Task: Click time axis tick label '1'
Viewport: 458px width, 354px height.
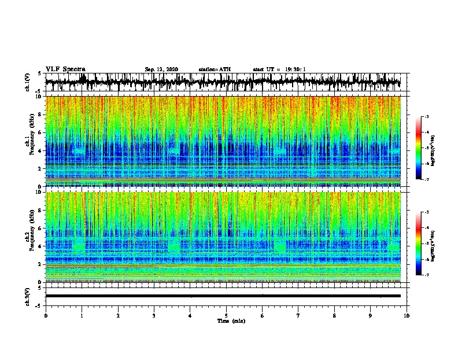Action: pyautogui.click(x=82, y=316)
